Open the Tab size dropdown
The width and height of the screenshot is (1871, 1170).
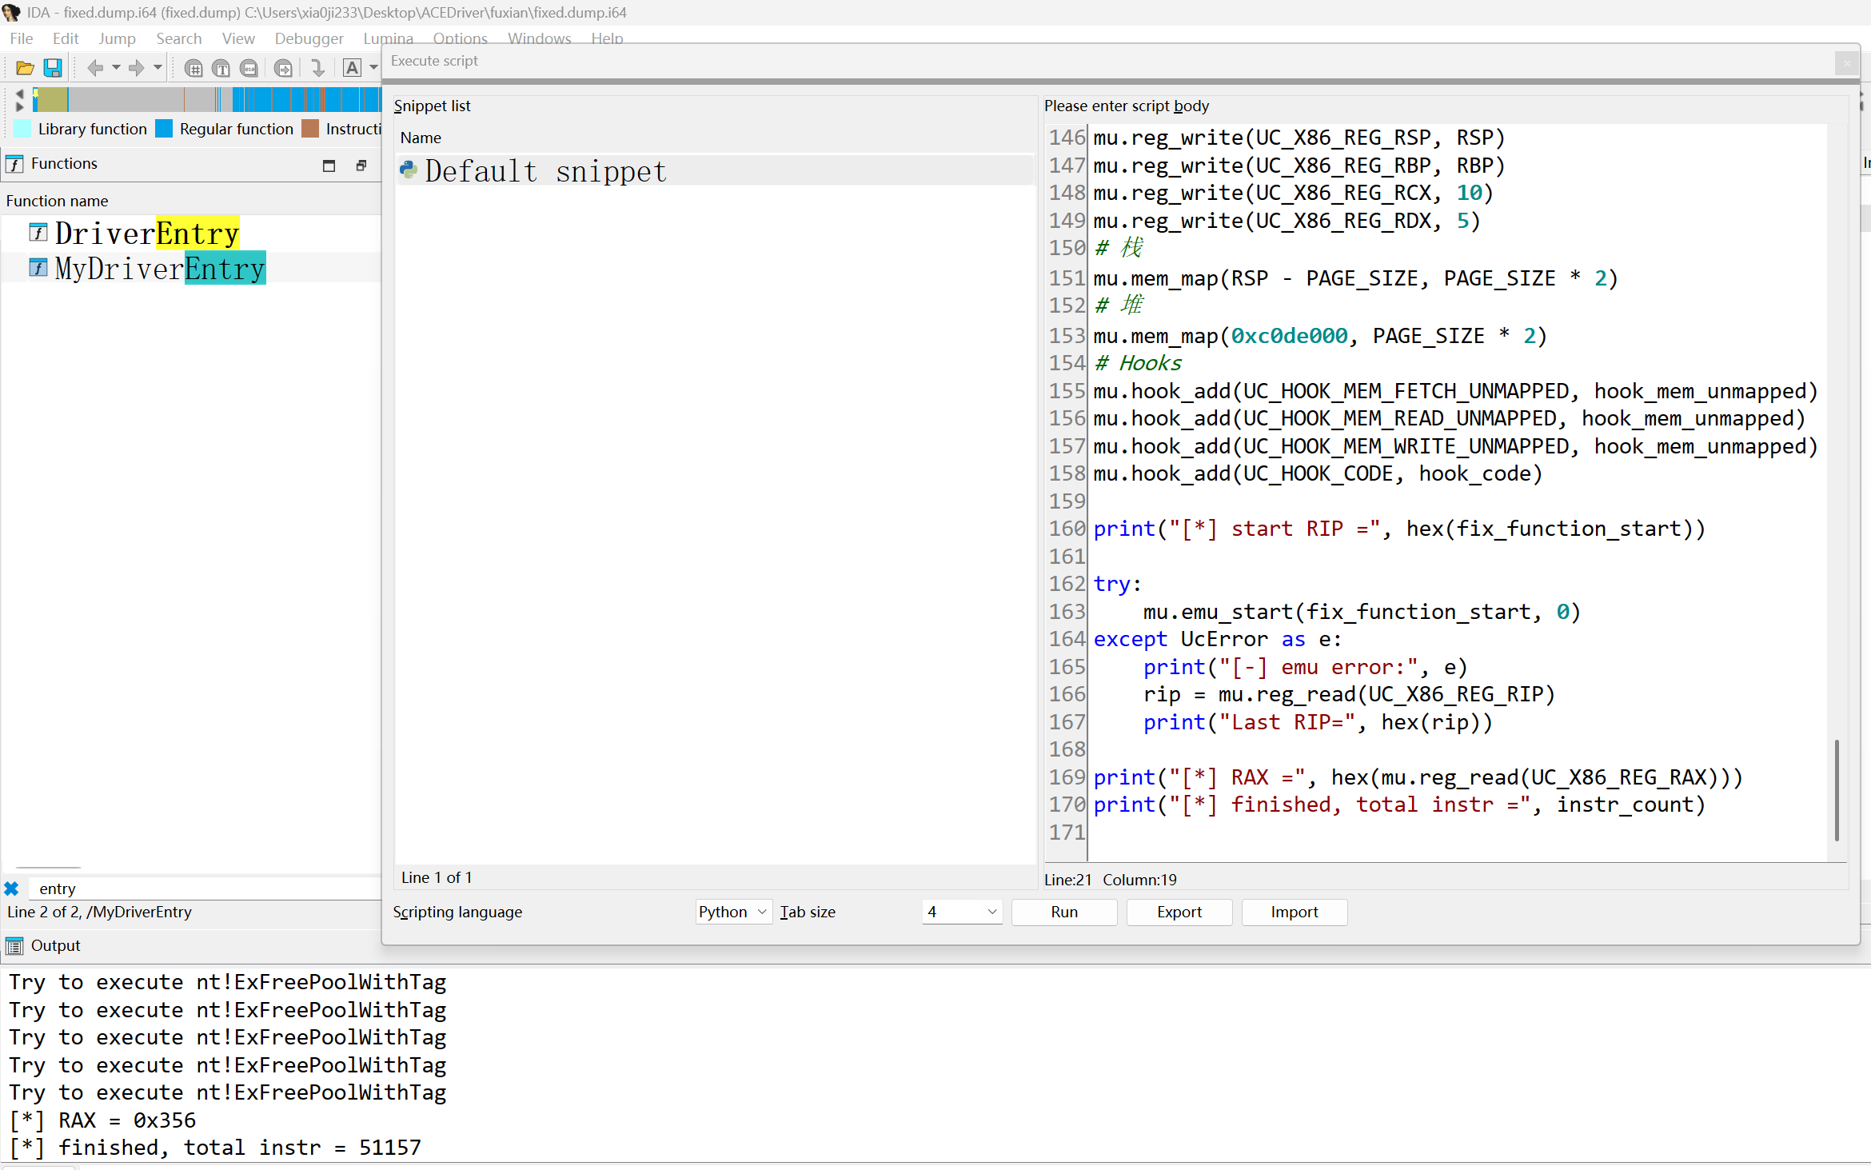[963, 912]
